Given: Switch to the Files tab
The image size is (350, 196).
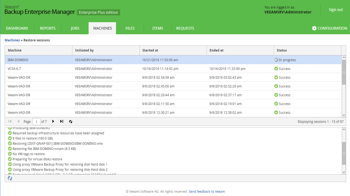Looking at the screenshot, I should coord(130,28).
